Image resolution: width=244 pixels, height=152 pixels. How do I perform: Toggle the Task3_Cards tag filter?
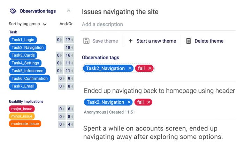click(x=23, y=55)
